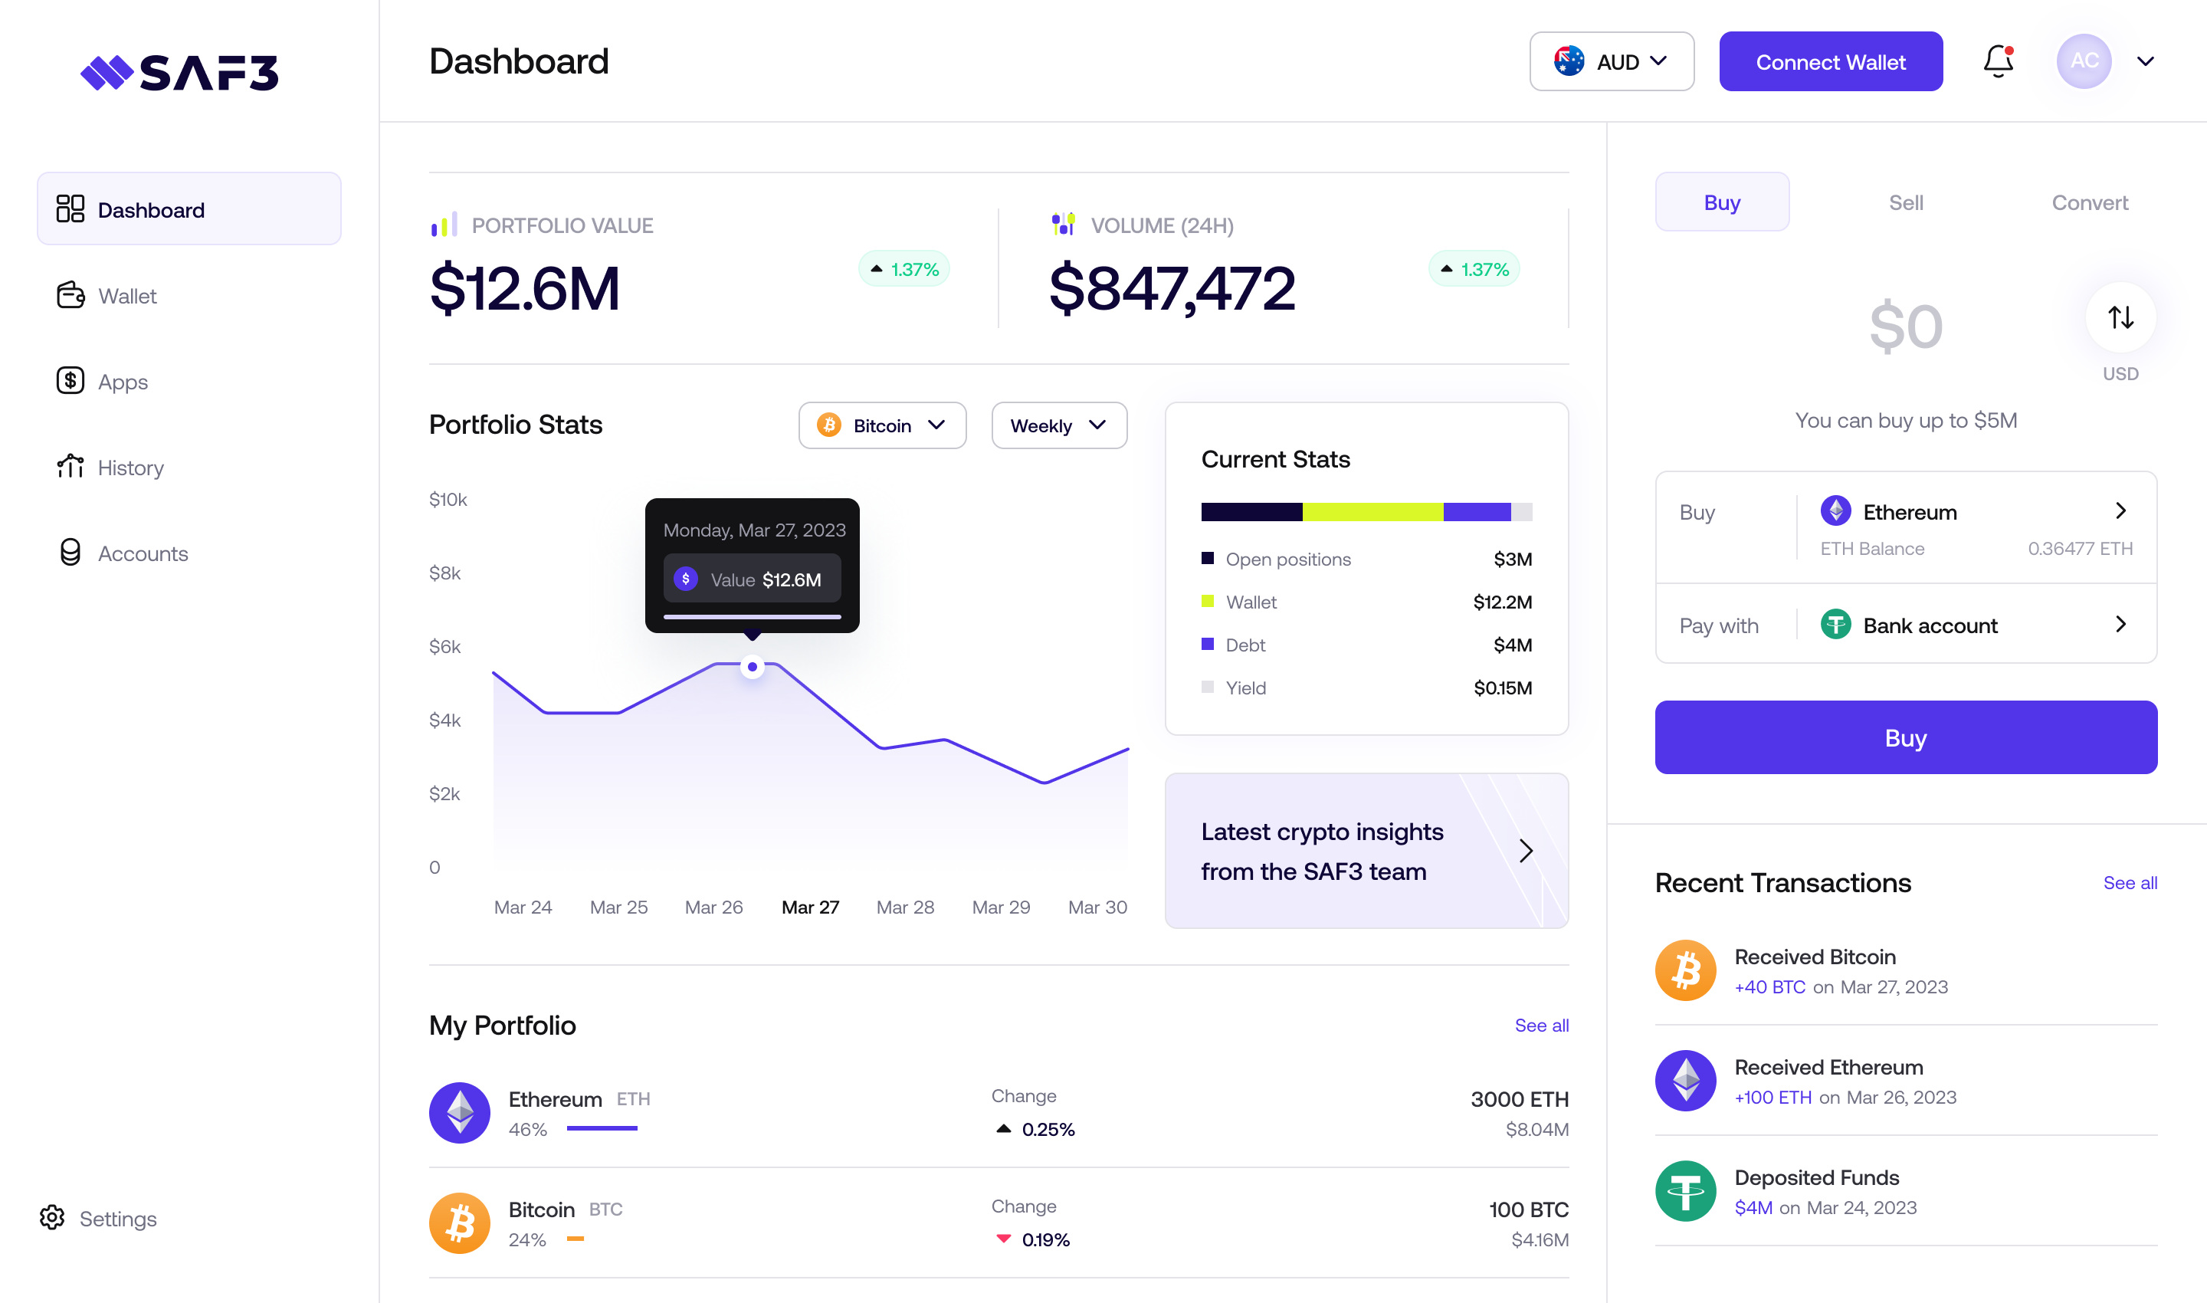Click Ethereum icon in Buy selector
This screenshot has height=1303, width=2207.
click(1835, 511)
